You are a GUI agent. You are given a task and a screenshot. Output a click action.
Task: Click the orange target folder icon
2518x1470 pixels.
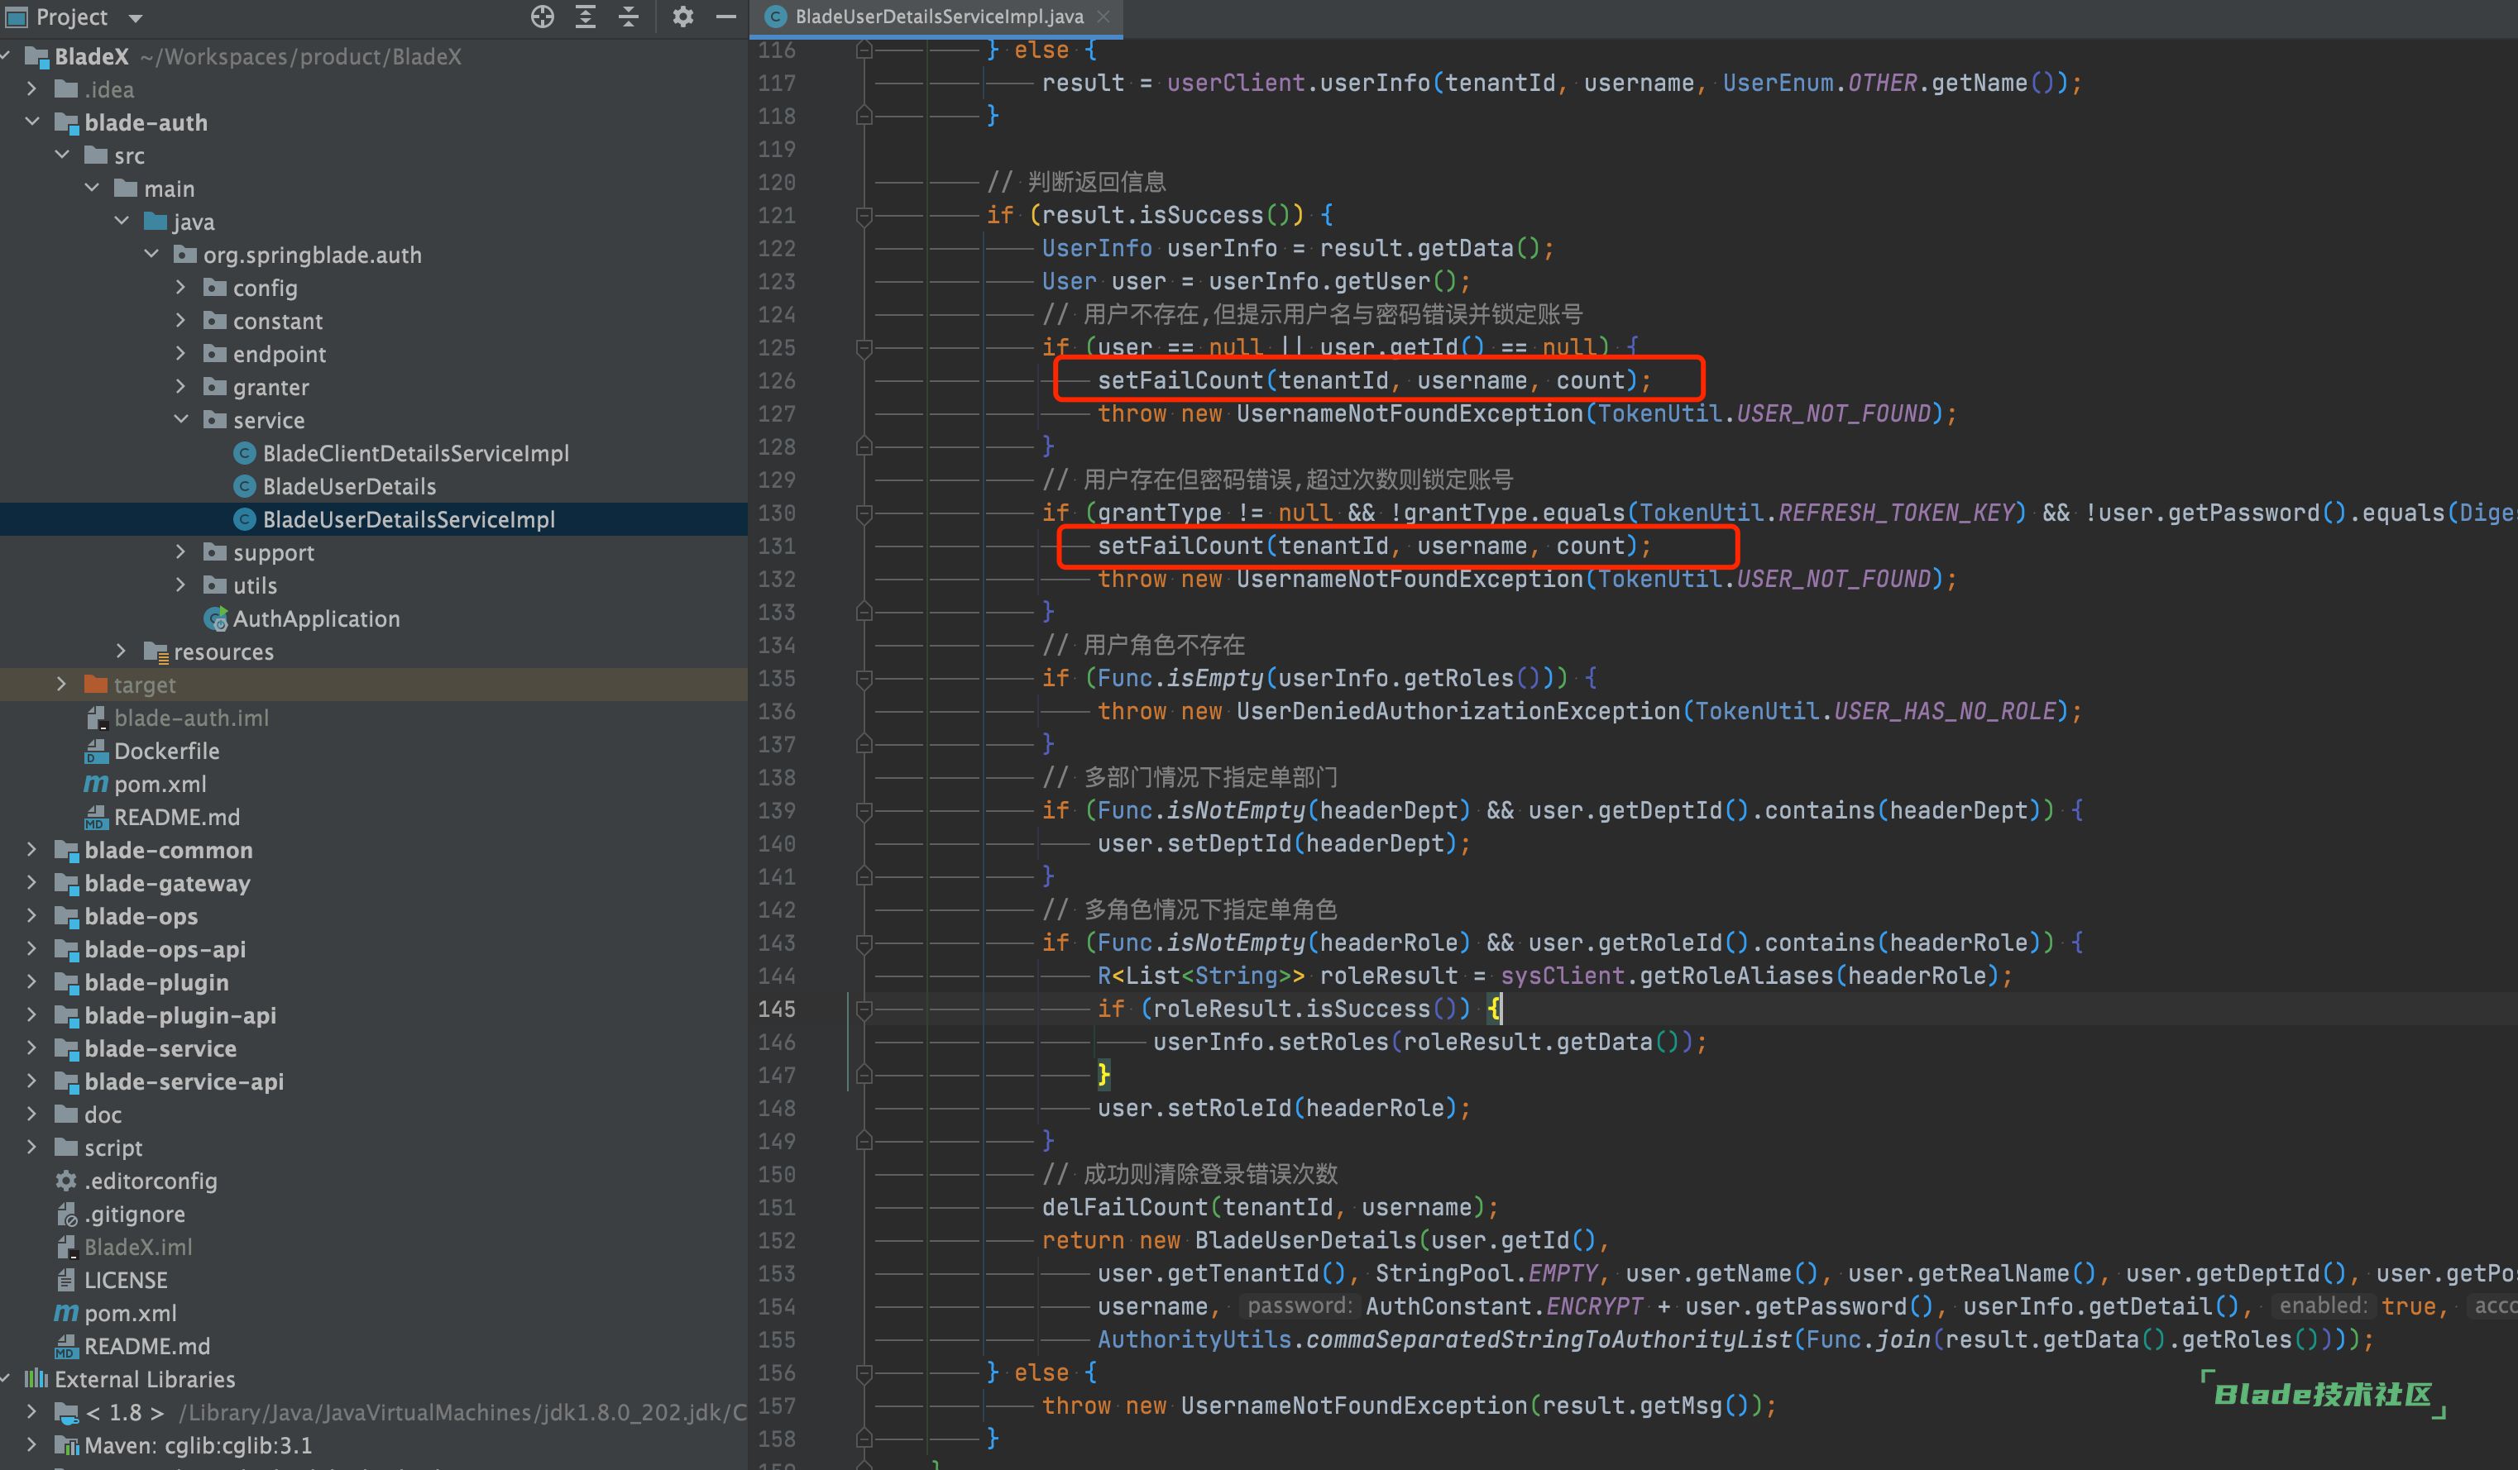pyautogui.click(x=96, y=685)
